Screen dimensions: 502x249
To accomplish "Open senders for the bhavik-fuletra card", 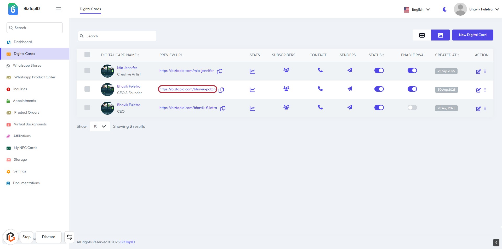I will coord(350,107).
